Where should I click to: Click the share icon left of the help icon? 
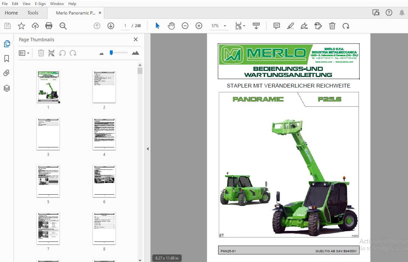click(376, 13)
